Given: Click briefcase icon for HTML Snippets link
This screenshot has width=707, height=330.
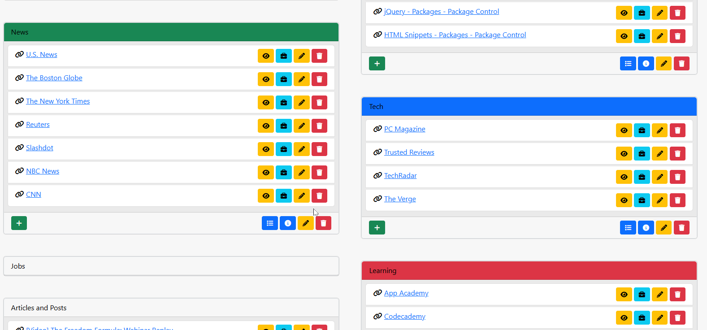Looking at the screenshot, I should (x=642, y=36).
